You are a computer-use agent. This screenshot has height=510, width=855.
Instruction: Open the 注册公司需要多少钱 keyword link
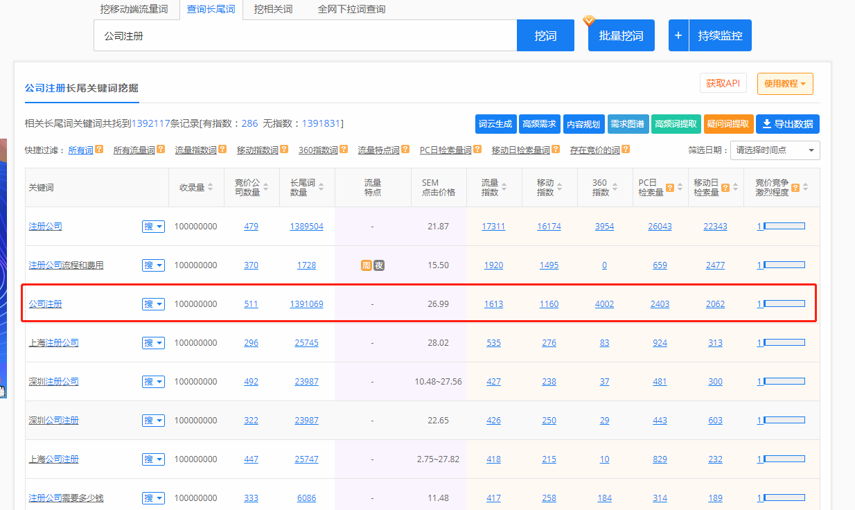[x=66, y=498]
